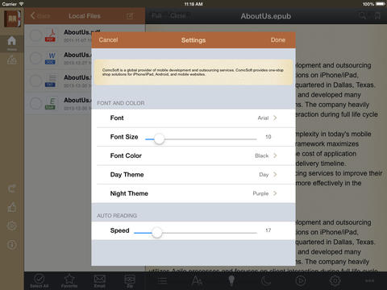The width and height of the screenshot is (387, 290).
Task: Open the table of contents list icon
Action: click(162, 281)
